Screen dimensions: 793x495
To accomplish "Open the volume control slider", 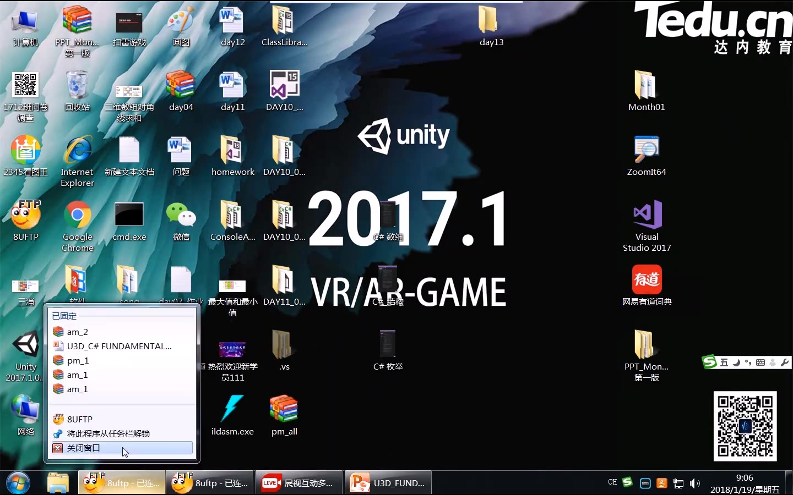I will tap(695, 482).
